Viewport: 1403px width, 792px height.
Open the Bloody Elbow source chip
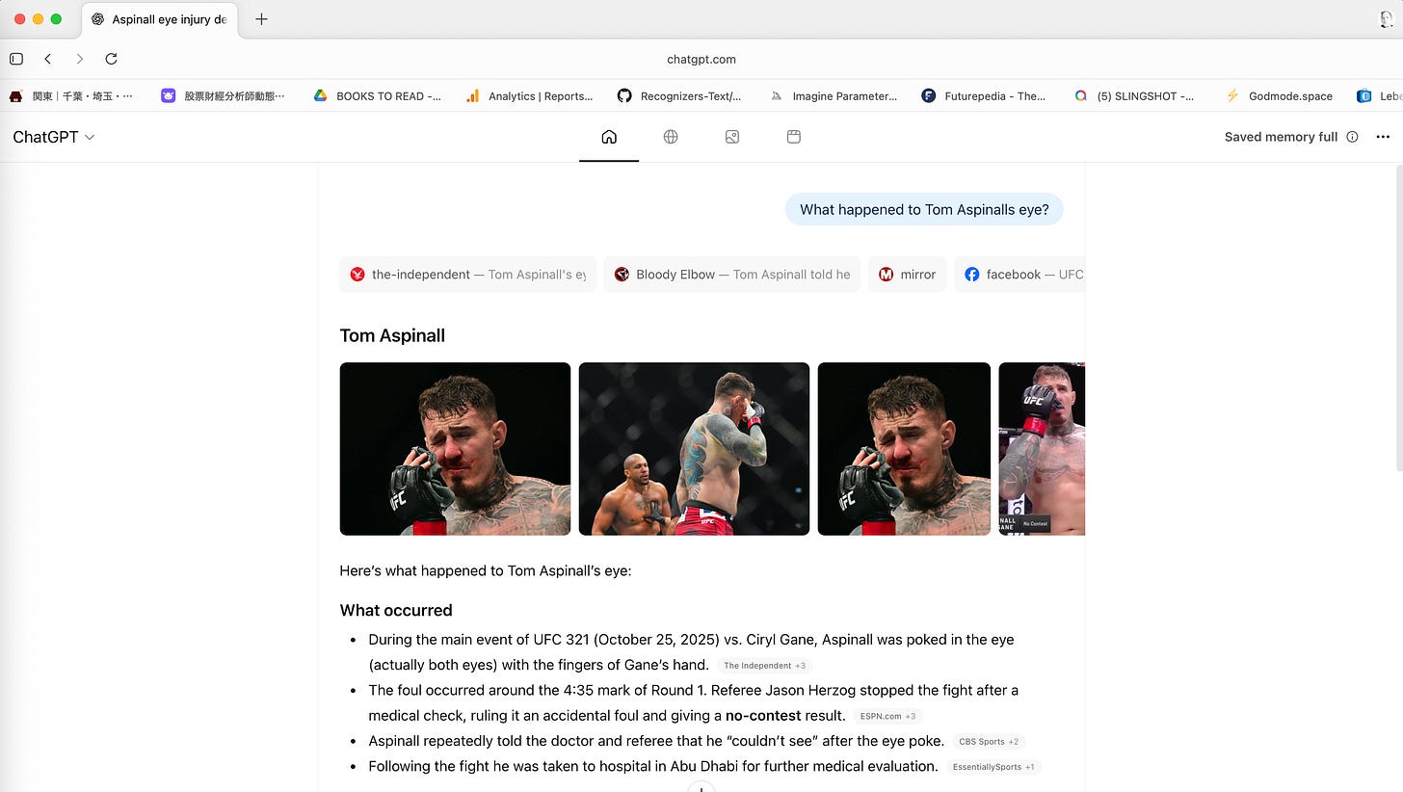click(x=732, y=275)
